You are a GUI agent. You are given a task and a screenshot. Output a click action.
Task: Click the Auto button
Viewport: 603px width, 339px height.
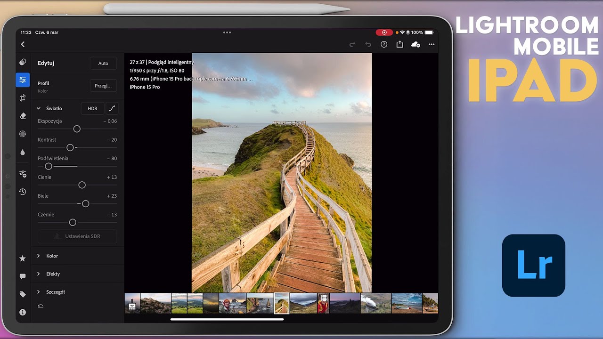pyautogui.click(x=103, y=63)
